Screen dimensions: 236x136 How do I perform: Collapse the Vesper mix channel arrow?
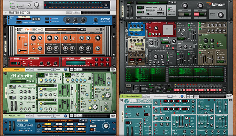click(x=6, y=69)
